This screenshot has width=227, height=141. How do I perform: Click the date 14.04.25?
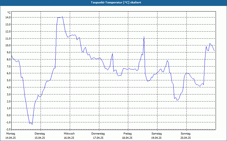pos(10,138)
